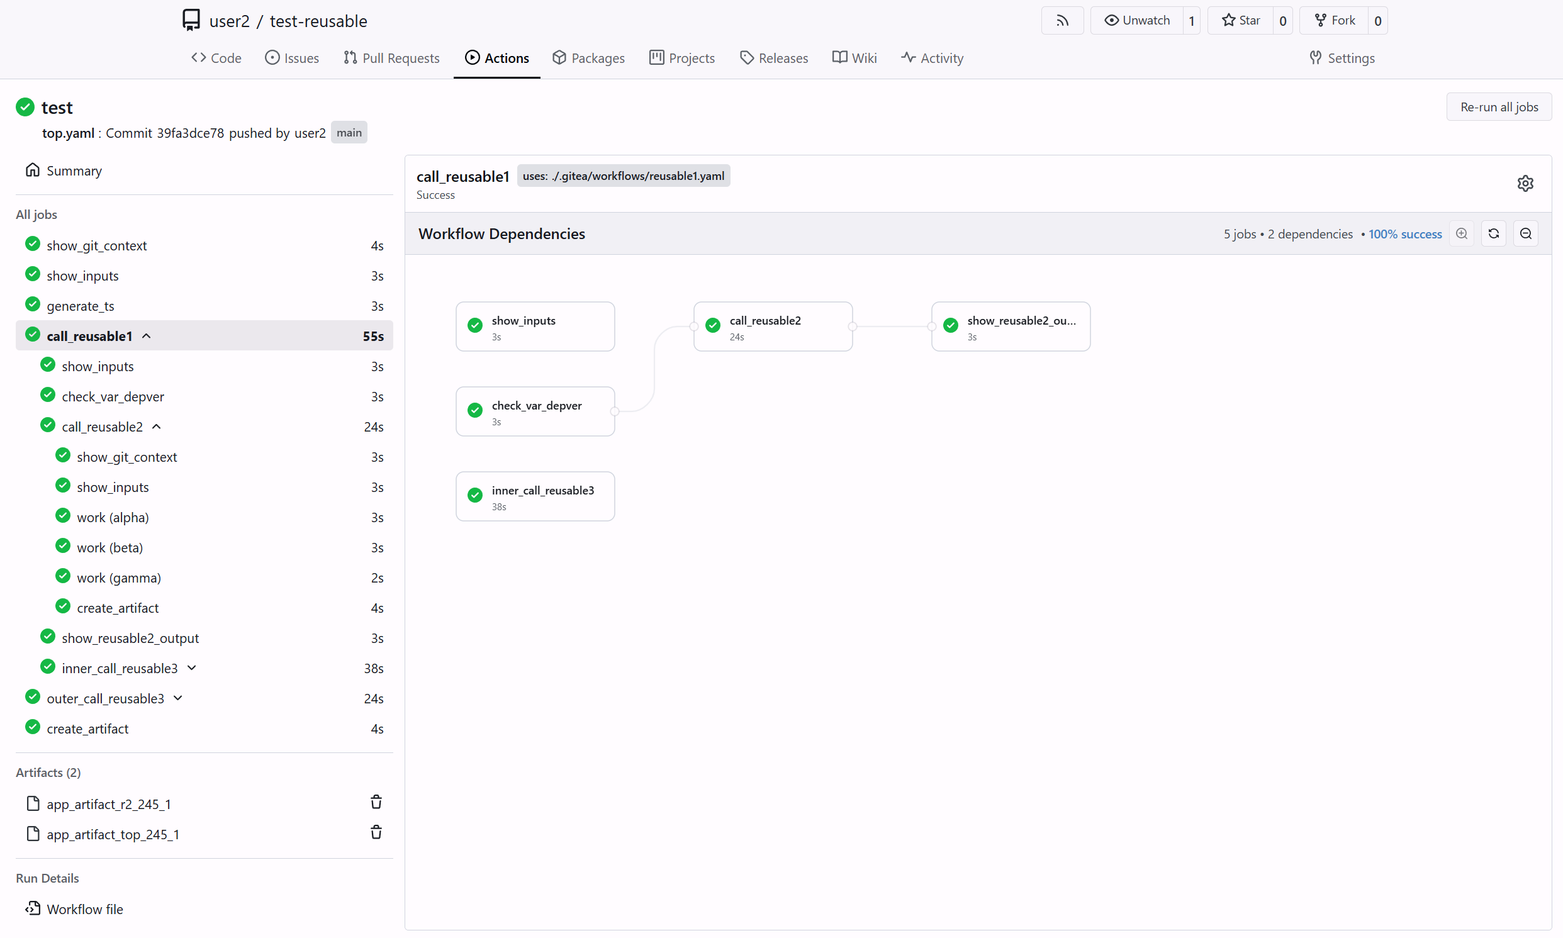This screenshot has width=1563, height=938.
Task: Click the main branch label
Action: (349, 133)
